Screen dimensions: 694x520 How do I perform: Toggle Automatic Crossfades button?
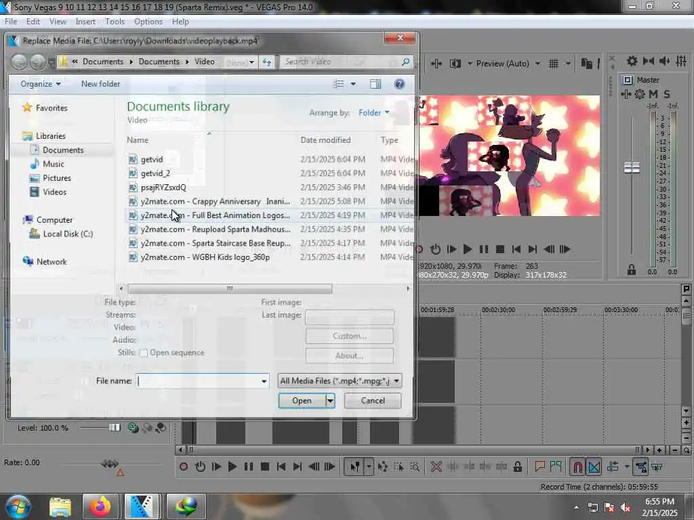pos(594,467)
